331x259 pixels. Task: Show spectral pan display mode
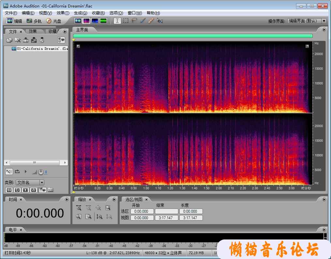tap(95, 21)
